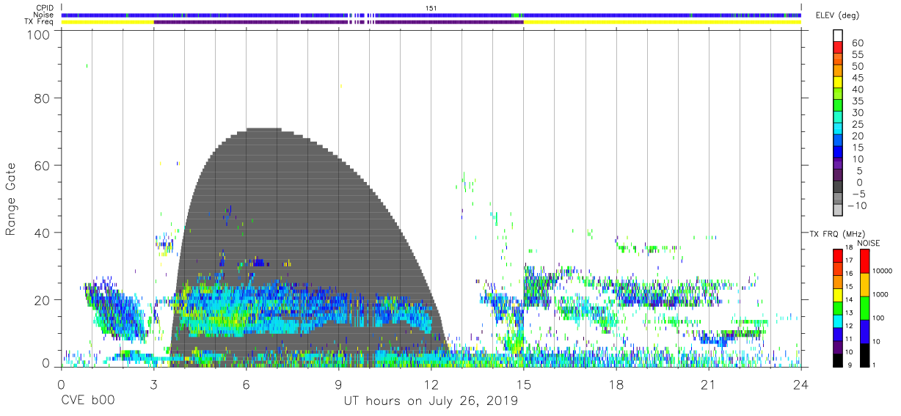Screen dimensions: 901x416
Task: Click the 'Range Gate' y-axis label
Action: 12,199
